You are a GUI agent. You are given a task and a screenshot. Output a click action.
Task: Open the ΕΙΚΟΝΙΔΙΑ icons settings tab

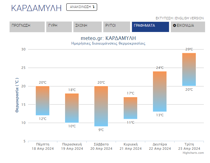188,27
